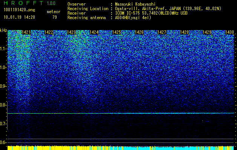Click the 0.8 kHz axis tick label
The height and width of the screenshot is (150, 237).
3,105
